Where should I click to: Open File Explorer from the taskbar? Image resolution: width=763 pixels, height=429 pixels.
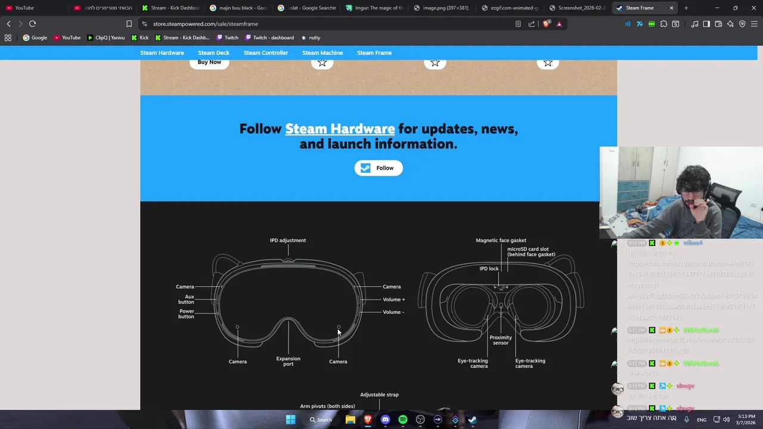351,419
